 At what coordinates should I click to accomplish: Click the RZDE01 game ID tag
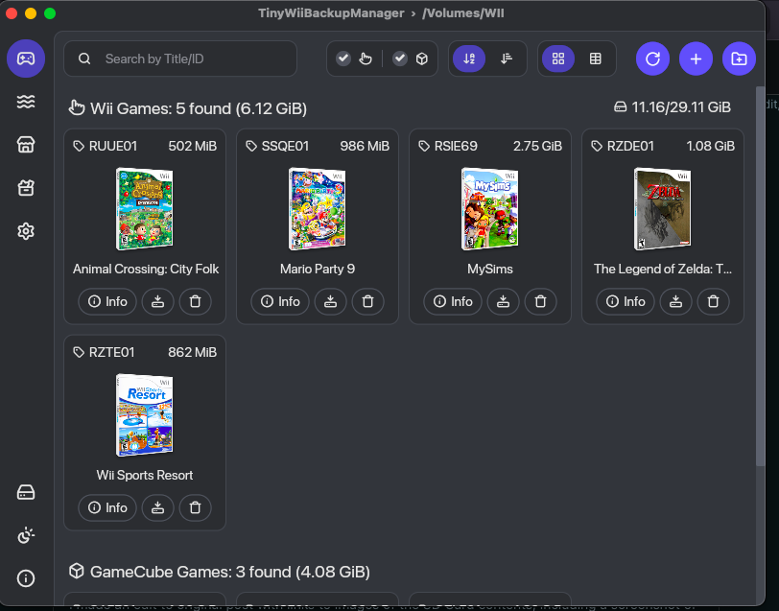(623, 146)
